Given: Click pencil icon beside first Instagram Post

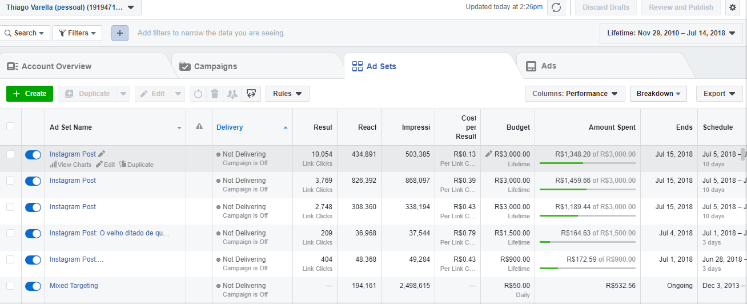Looking at the screenshot, I should pyautogui.click(x=102, y=154).
